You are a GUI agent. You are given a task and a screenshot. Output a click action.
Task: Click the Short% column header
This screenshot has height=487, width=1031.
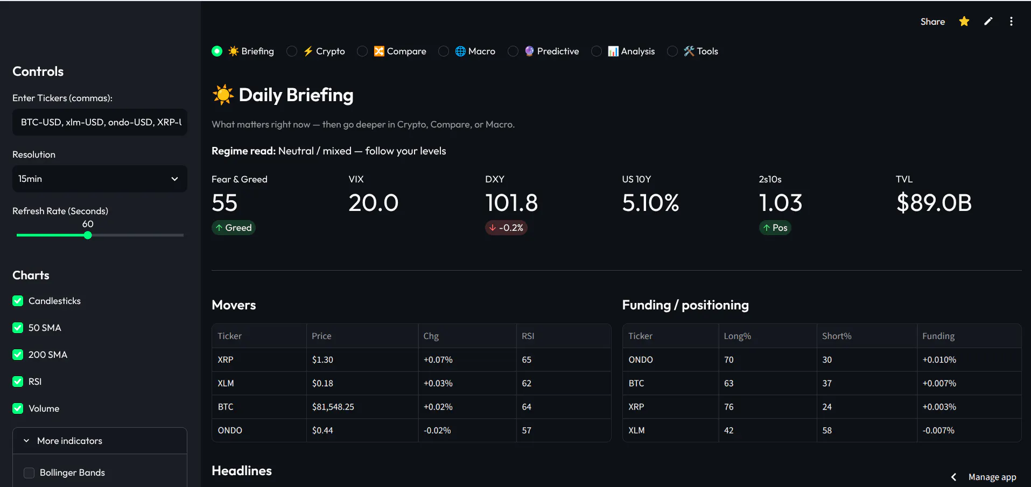[866, 336]
